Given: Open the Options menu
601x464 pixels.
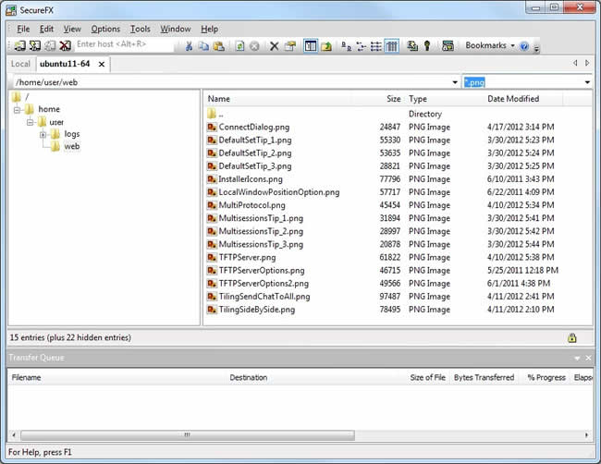Looking at the screenshot, I should [x=105, y=30].
